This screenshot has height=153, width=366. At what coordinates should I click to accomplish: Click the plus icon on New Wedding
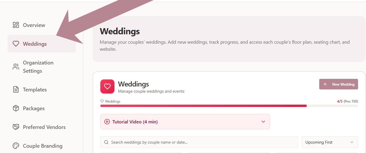(x=325, y=84)
